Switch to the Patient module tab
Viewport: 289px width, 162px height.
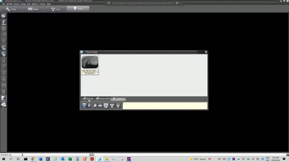click(x=33, y=9)
